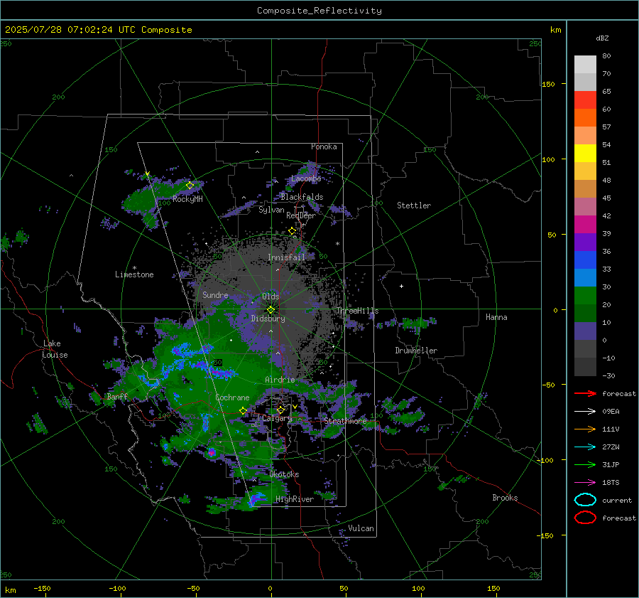
Task: Click the Strathmore label
Action: (x=346, y=421)
